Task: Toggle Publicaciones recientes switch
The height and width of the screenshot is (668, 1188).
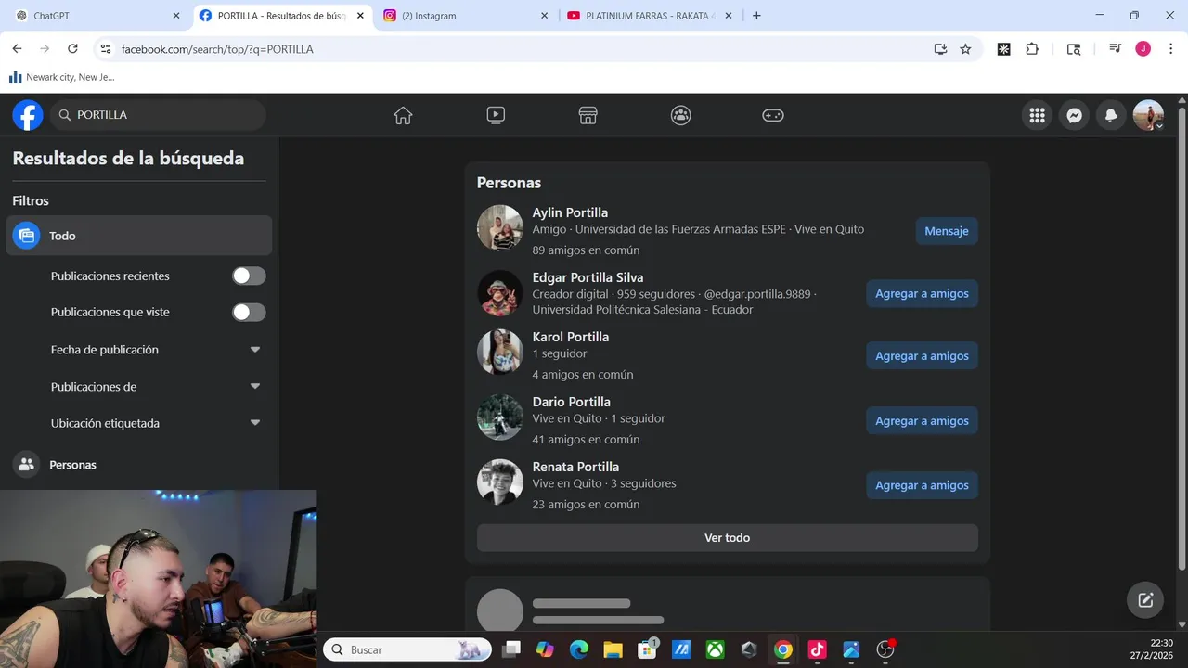Action: pos(249,276)
